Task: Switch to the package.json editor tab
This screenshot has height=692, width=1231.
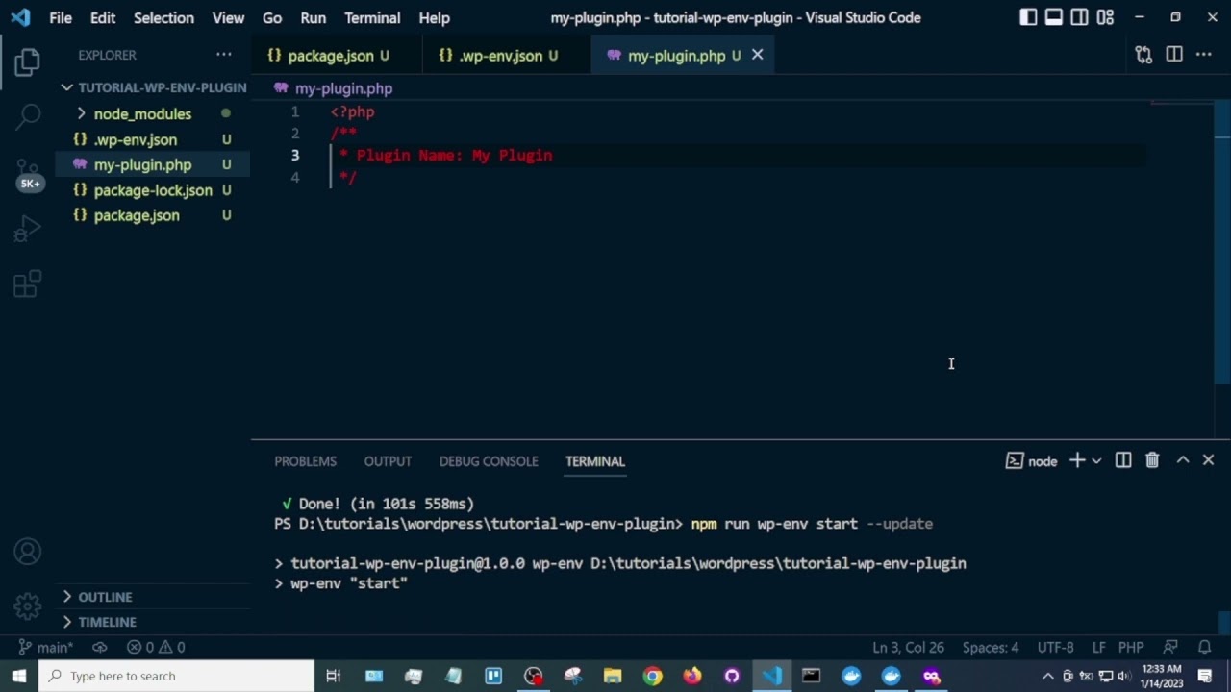Action: tap(336, 55)
